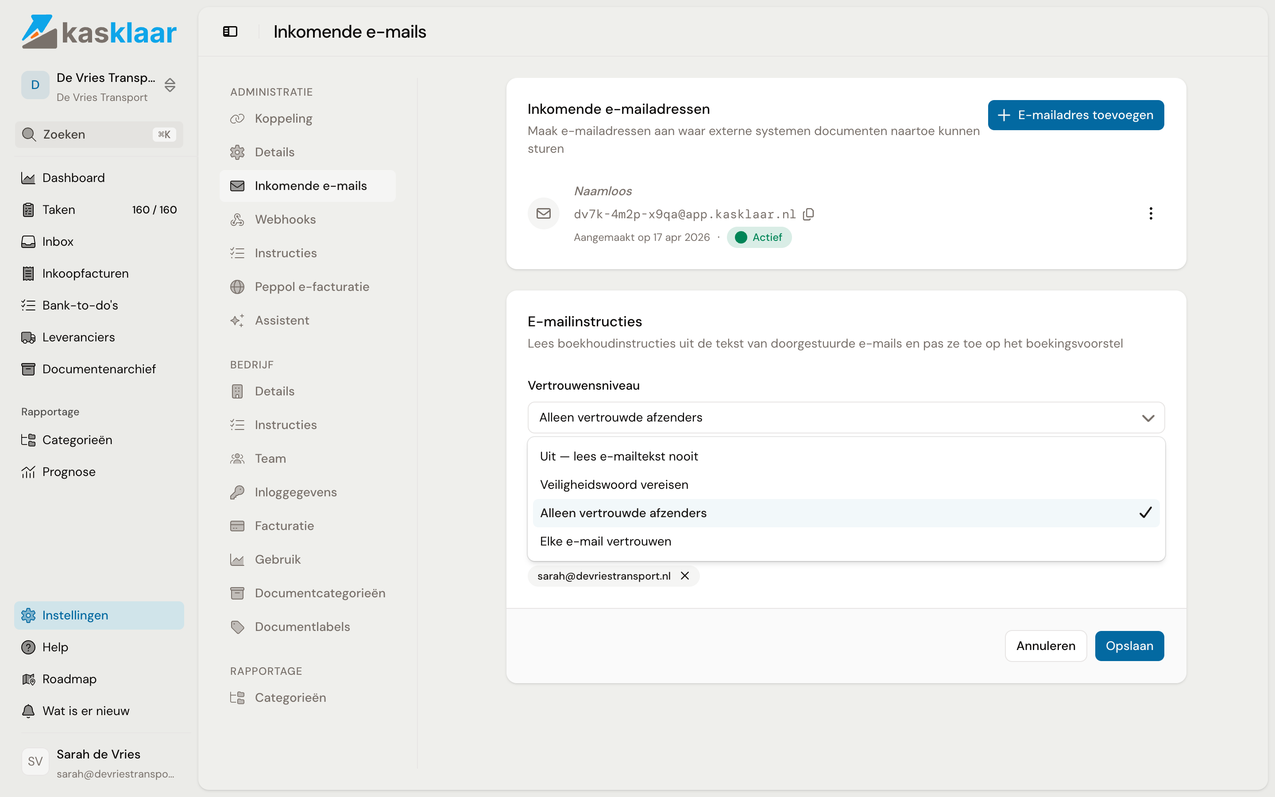
Task: Open the three-dot menu for Naamloos address
Action: (1151, 213)
